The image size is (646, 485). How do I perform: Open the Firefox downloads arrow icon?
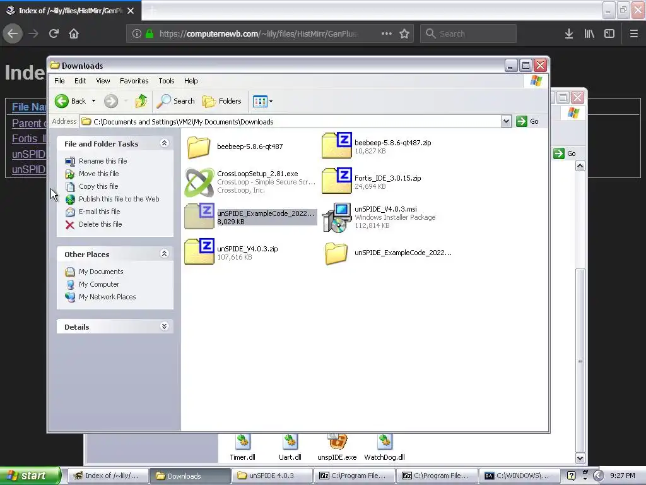pyautogui.click(x=569, y=33)
